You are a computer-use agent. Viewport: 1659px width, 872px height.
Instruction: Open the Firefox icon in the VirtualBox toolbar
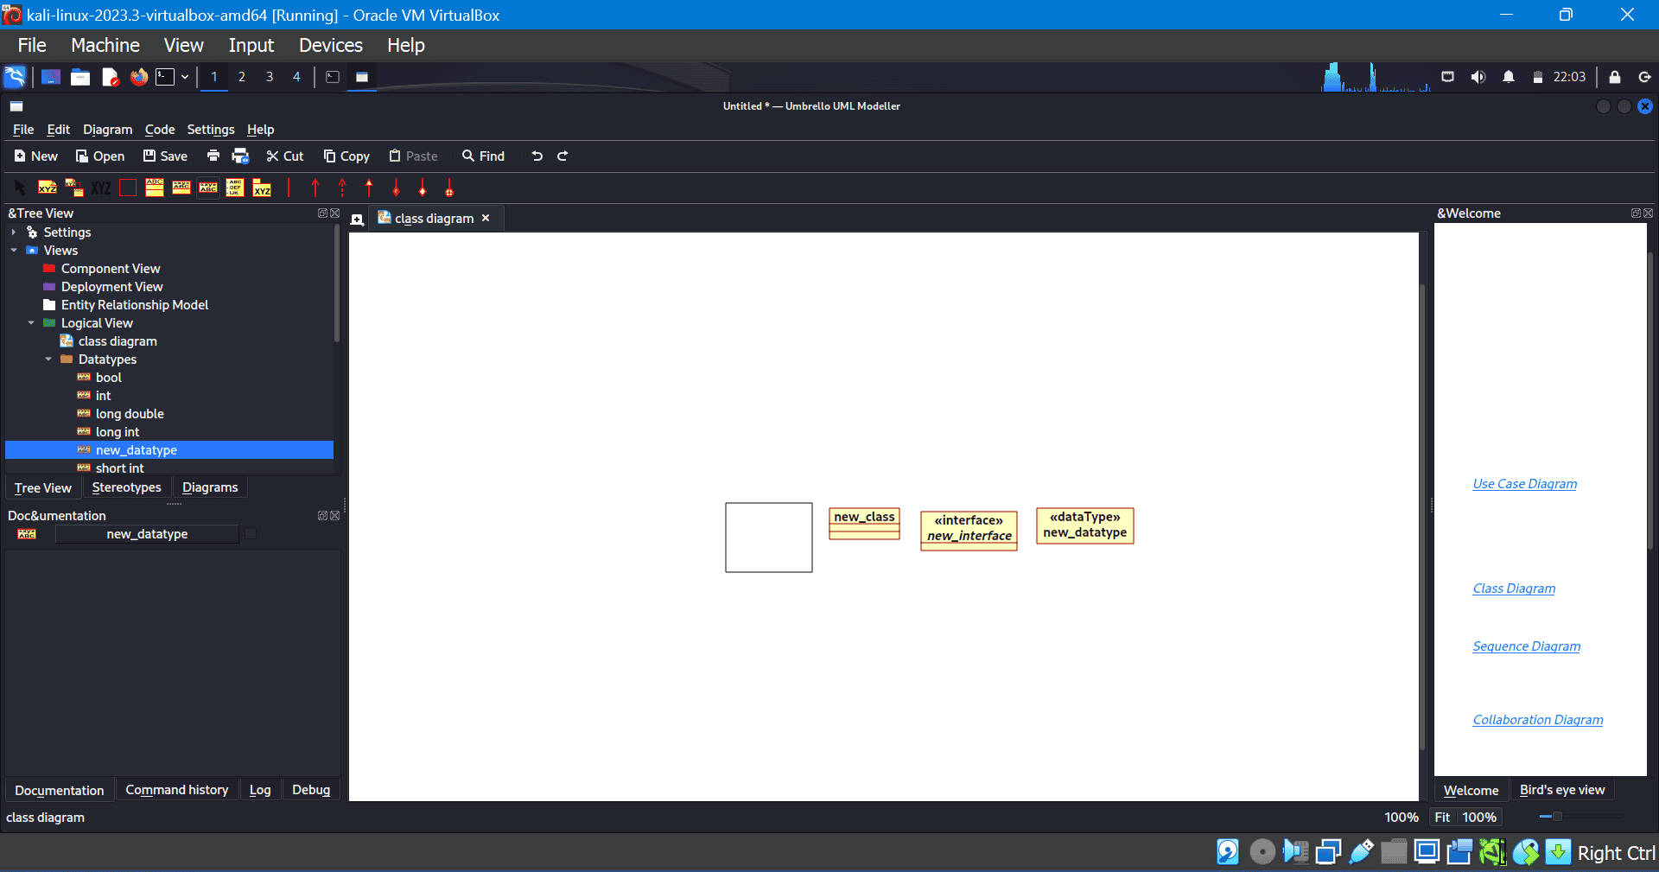point(138,77)
